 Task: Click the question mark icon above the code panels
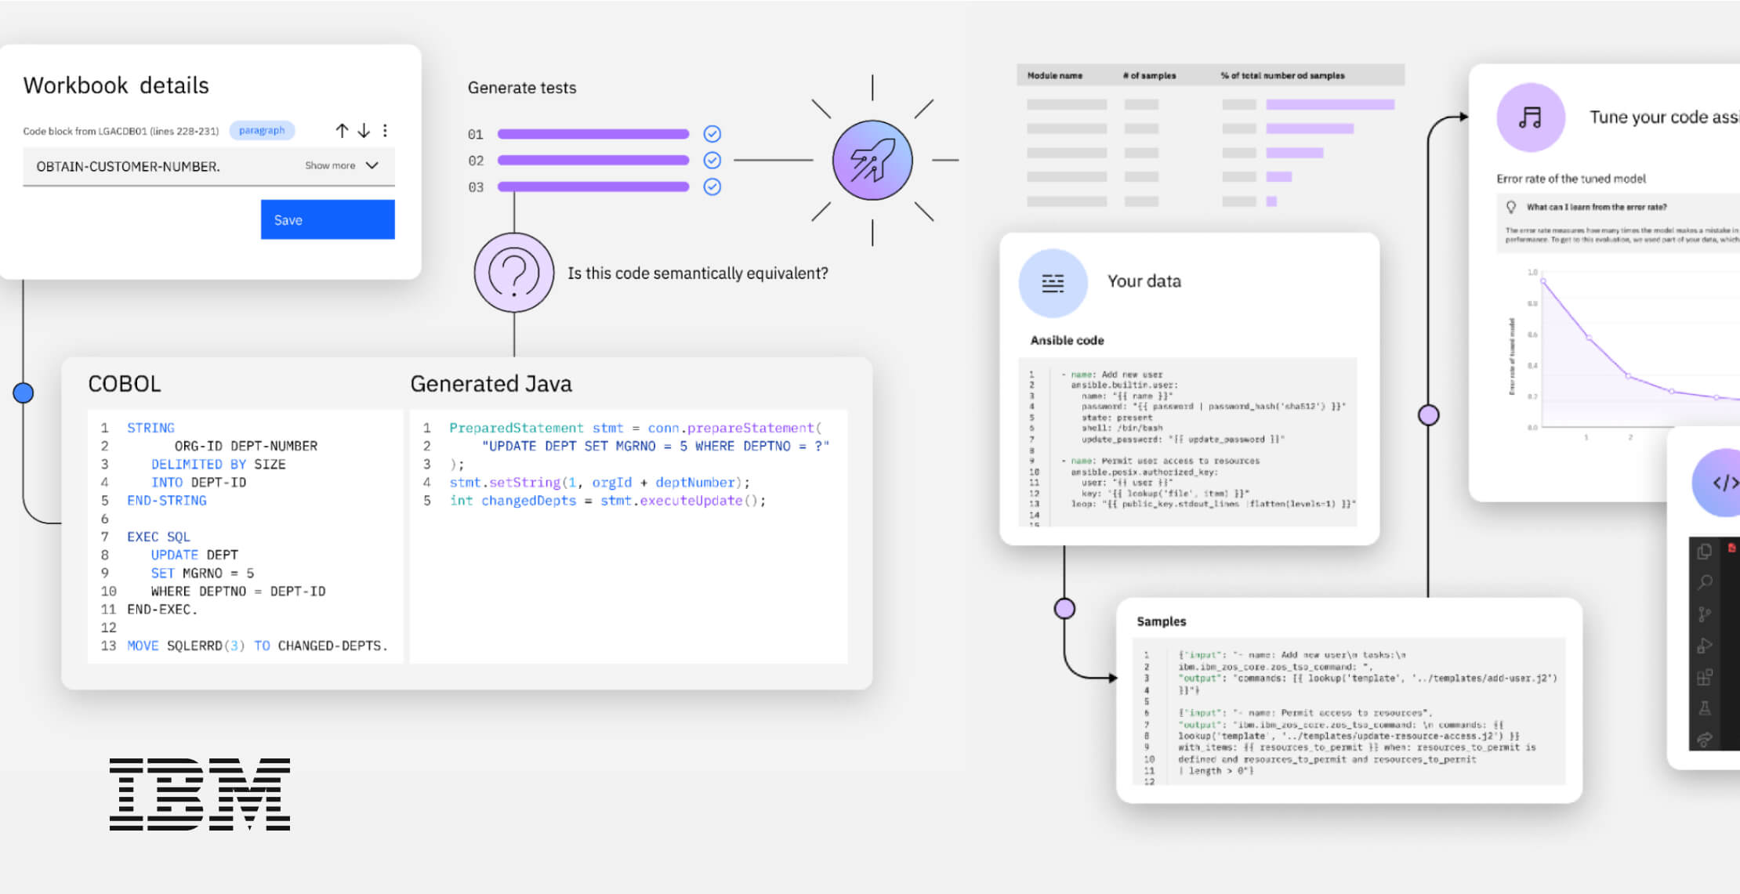(x=513, y=273)
